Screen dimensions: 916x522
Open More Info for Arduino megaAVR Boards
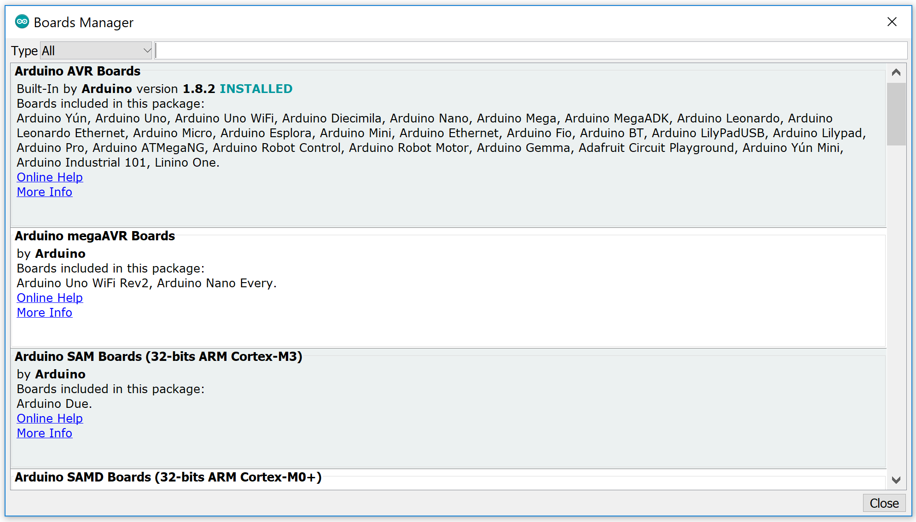[45, 313]
